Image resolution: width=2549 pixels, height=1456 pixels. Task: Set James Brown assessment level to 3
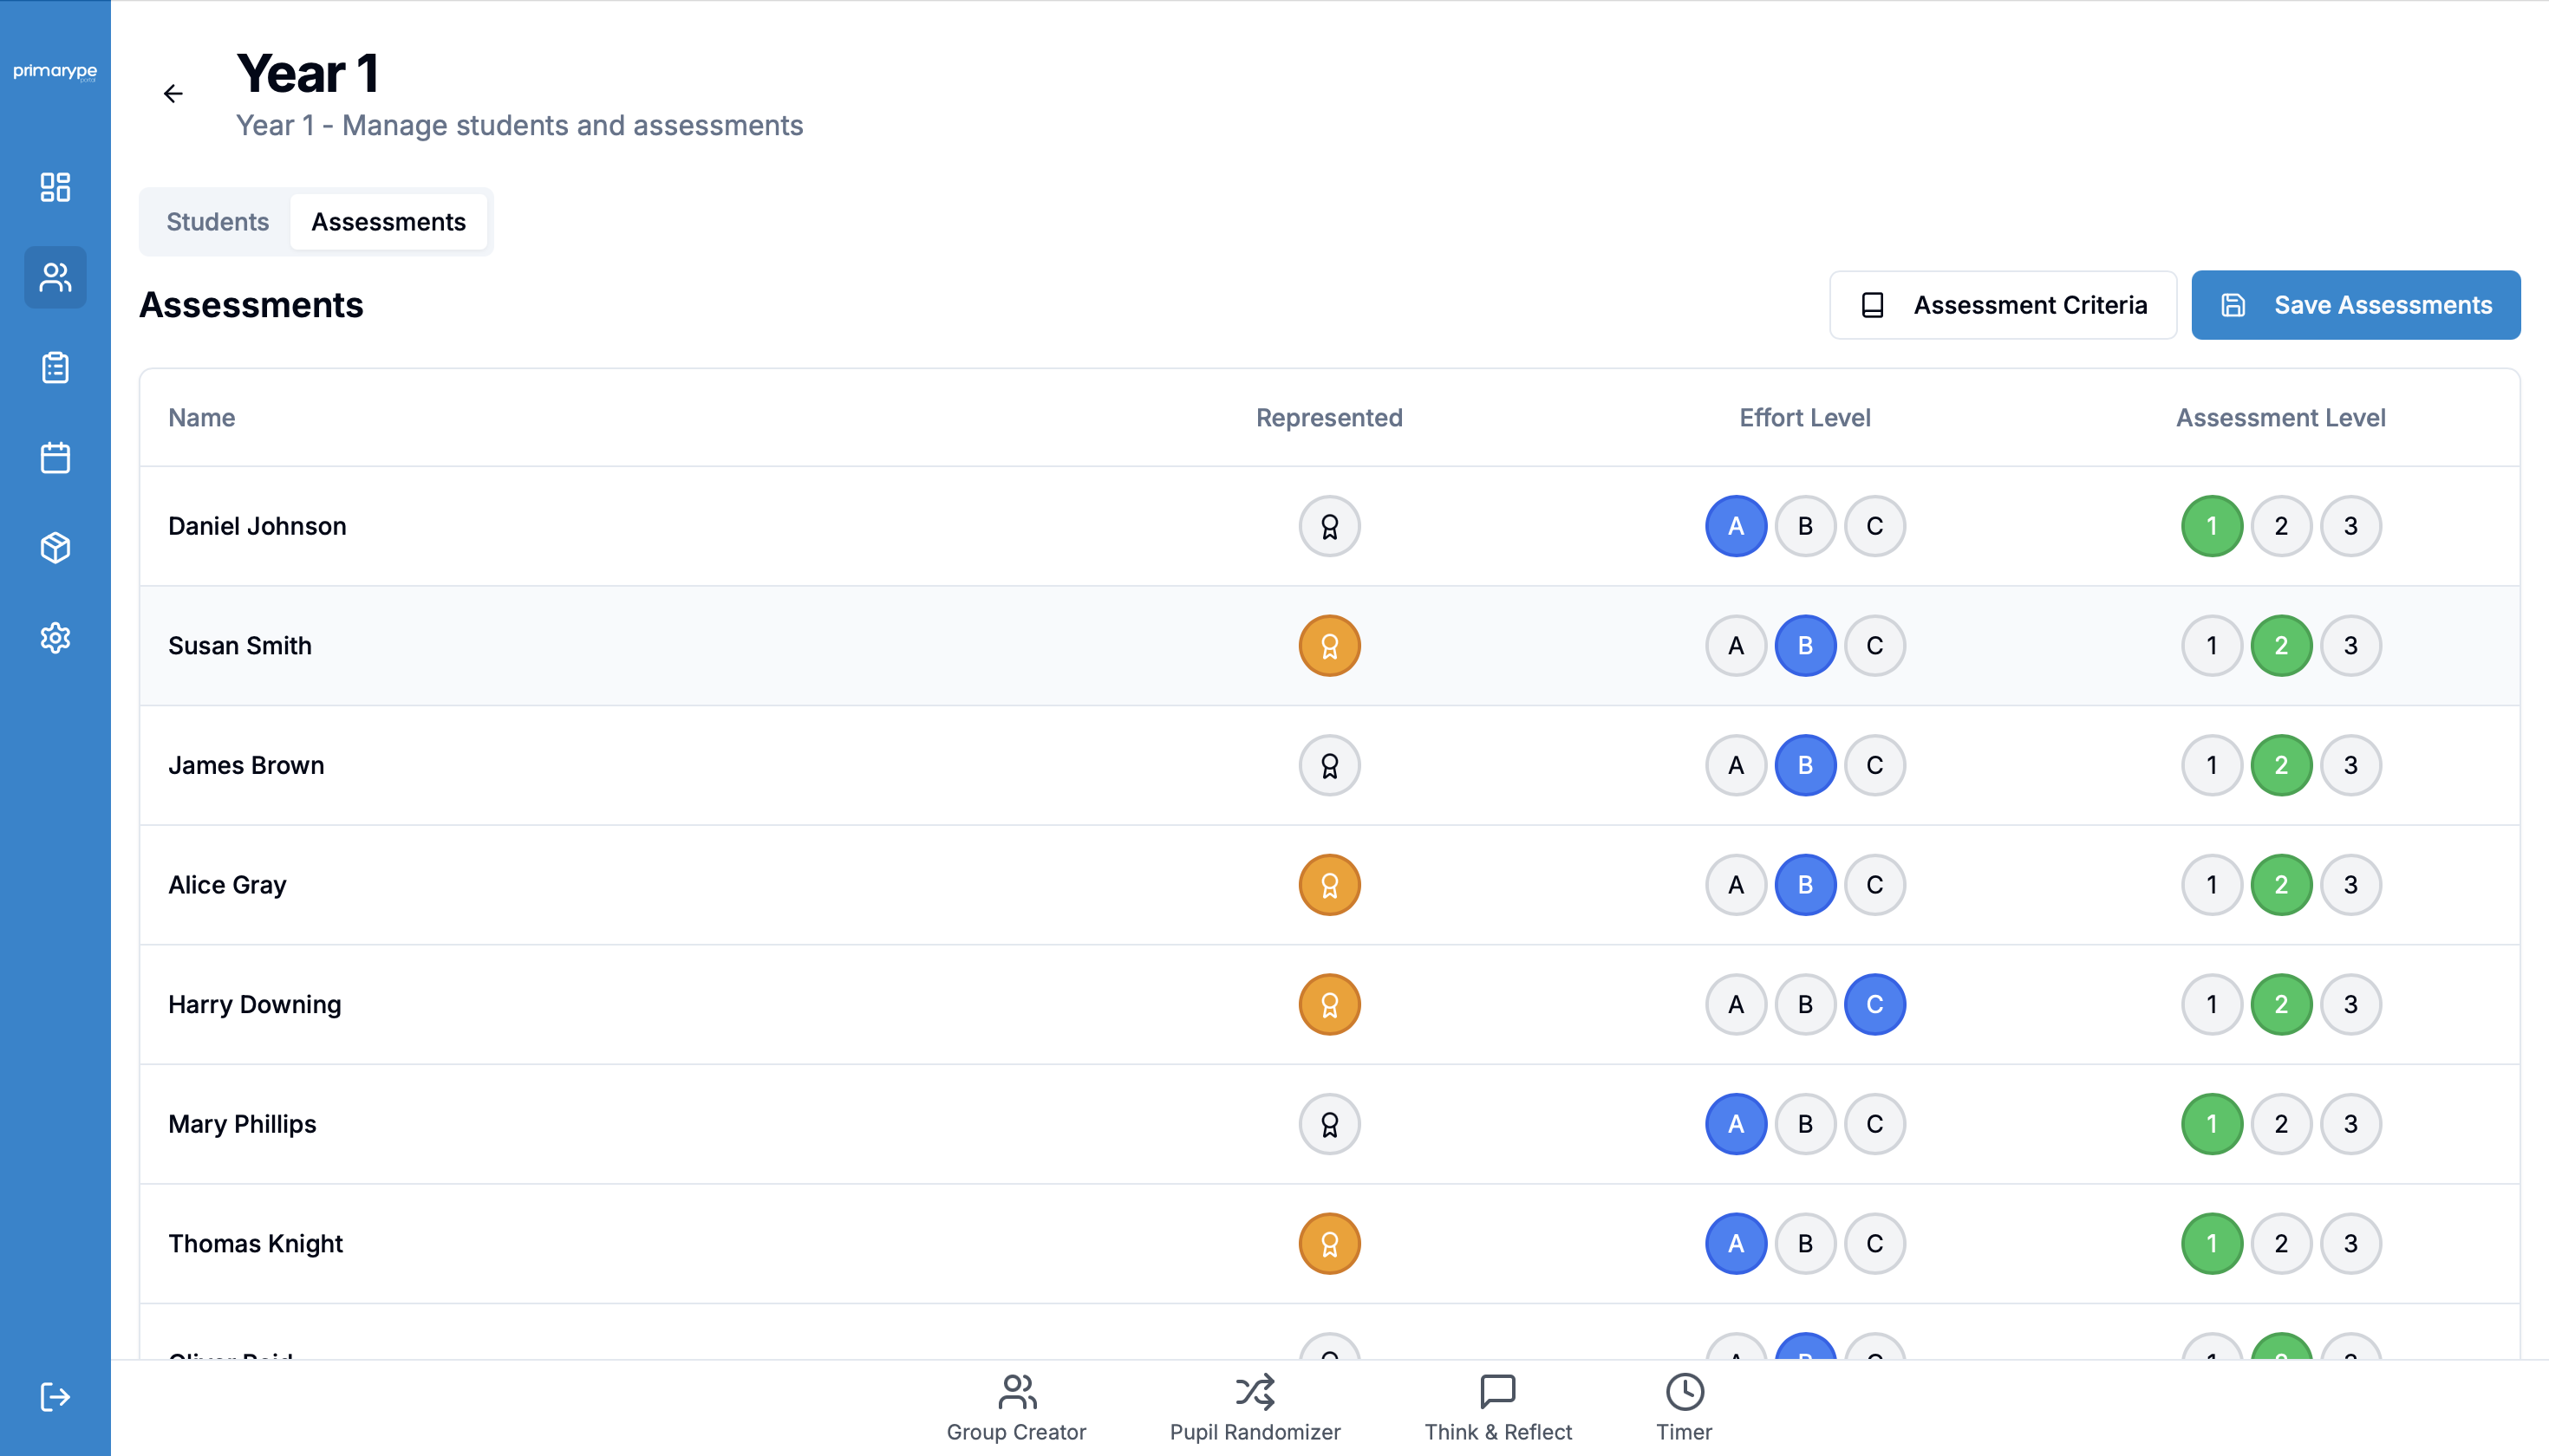(x=2351, y=765)
